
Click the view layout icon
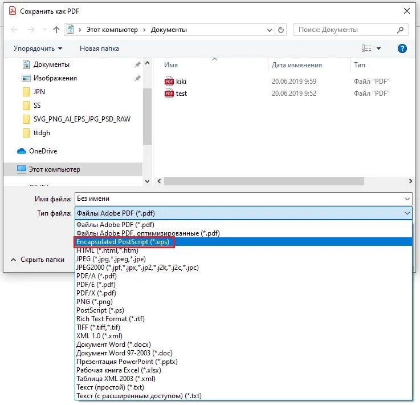pos(366,48)
